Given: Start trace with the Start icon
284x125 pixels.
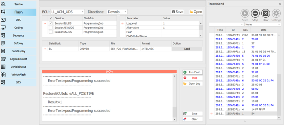Looking at the screenshot, I should (245, 13).
